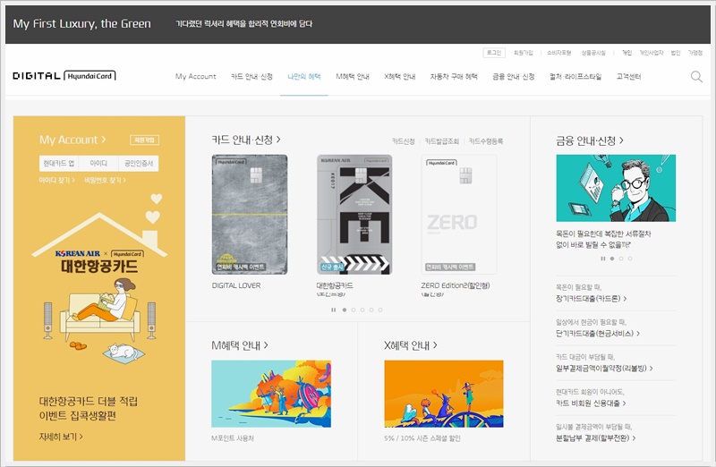The image size is (716, 467).
Task: Open 상품공시실 link
Action: [593, 53]
